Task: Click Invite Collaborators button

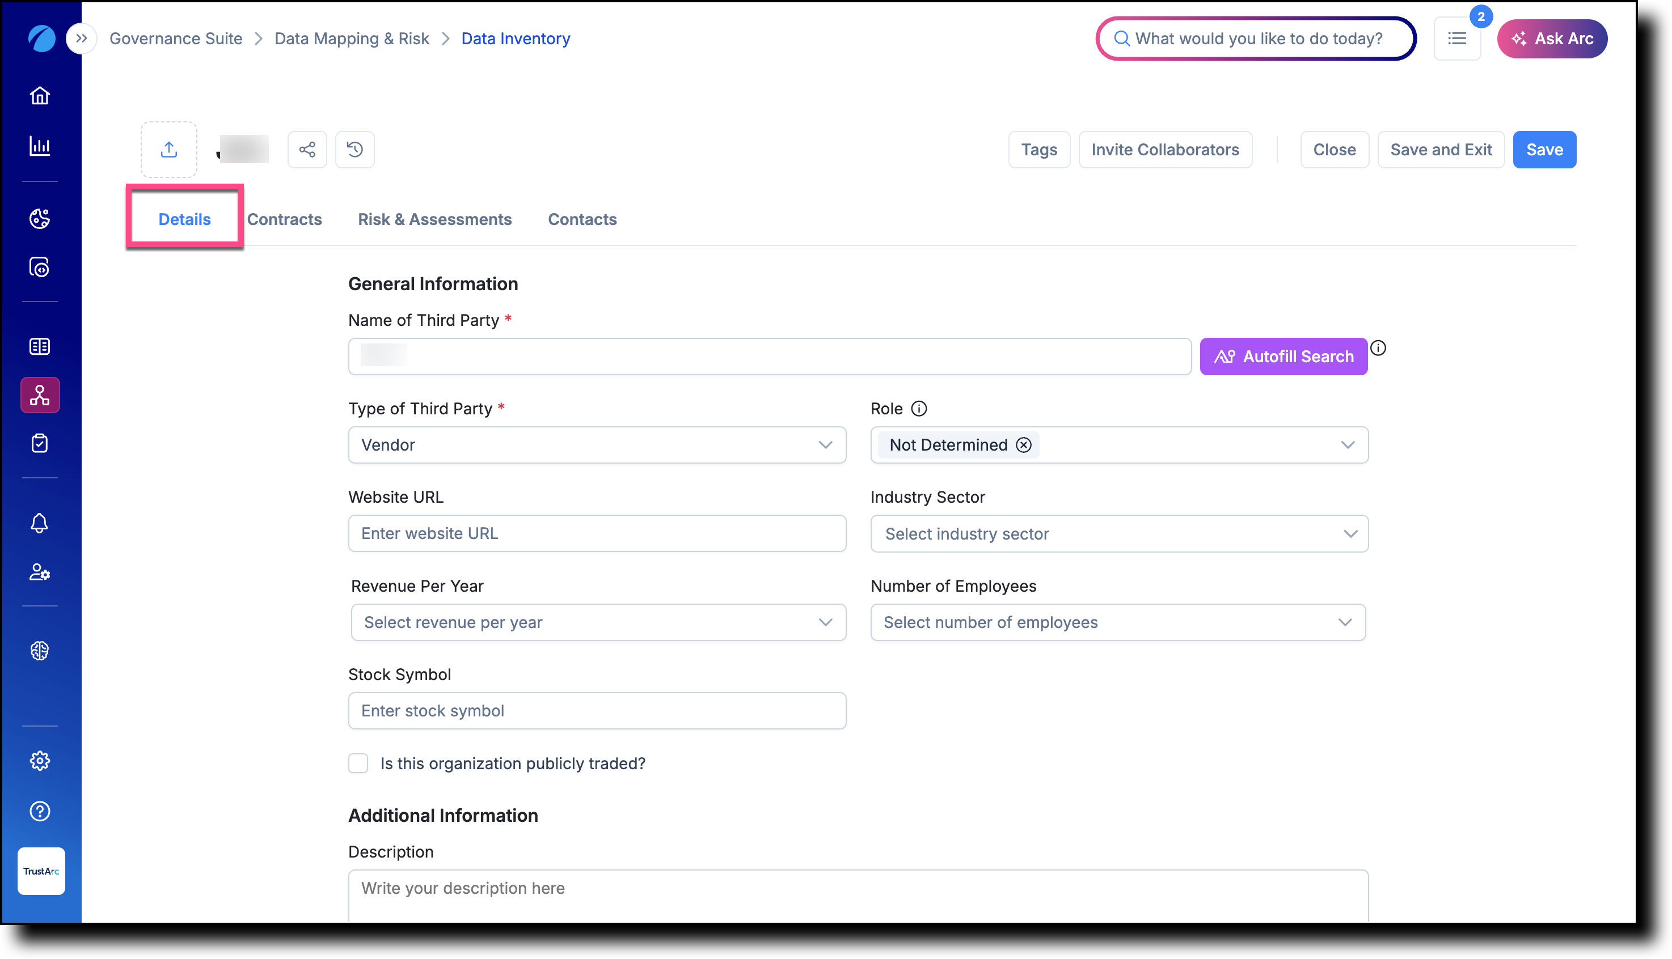Action: [1165, 150]
